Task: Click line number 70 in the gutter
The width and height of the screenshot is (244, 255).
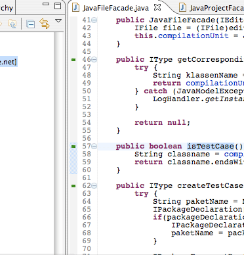Action: click(x=87, y=248)
